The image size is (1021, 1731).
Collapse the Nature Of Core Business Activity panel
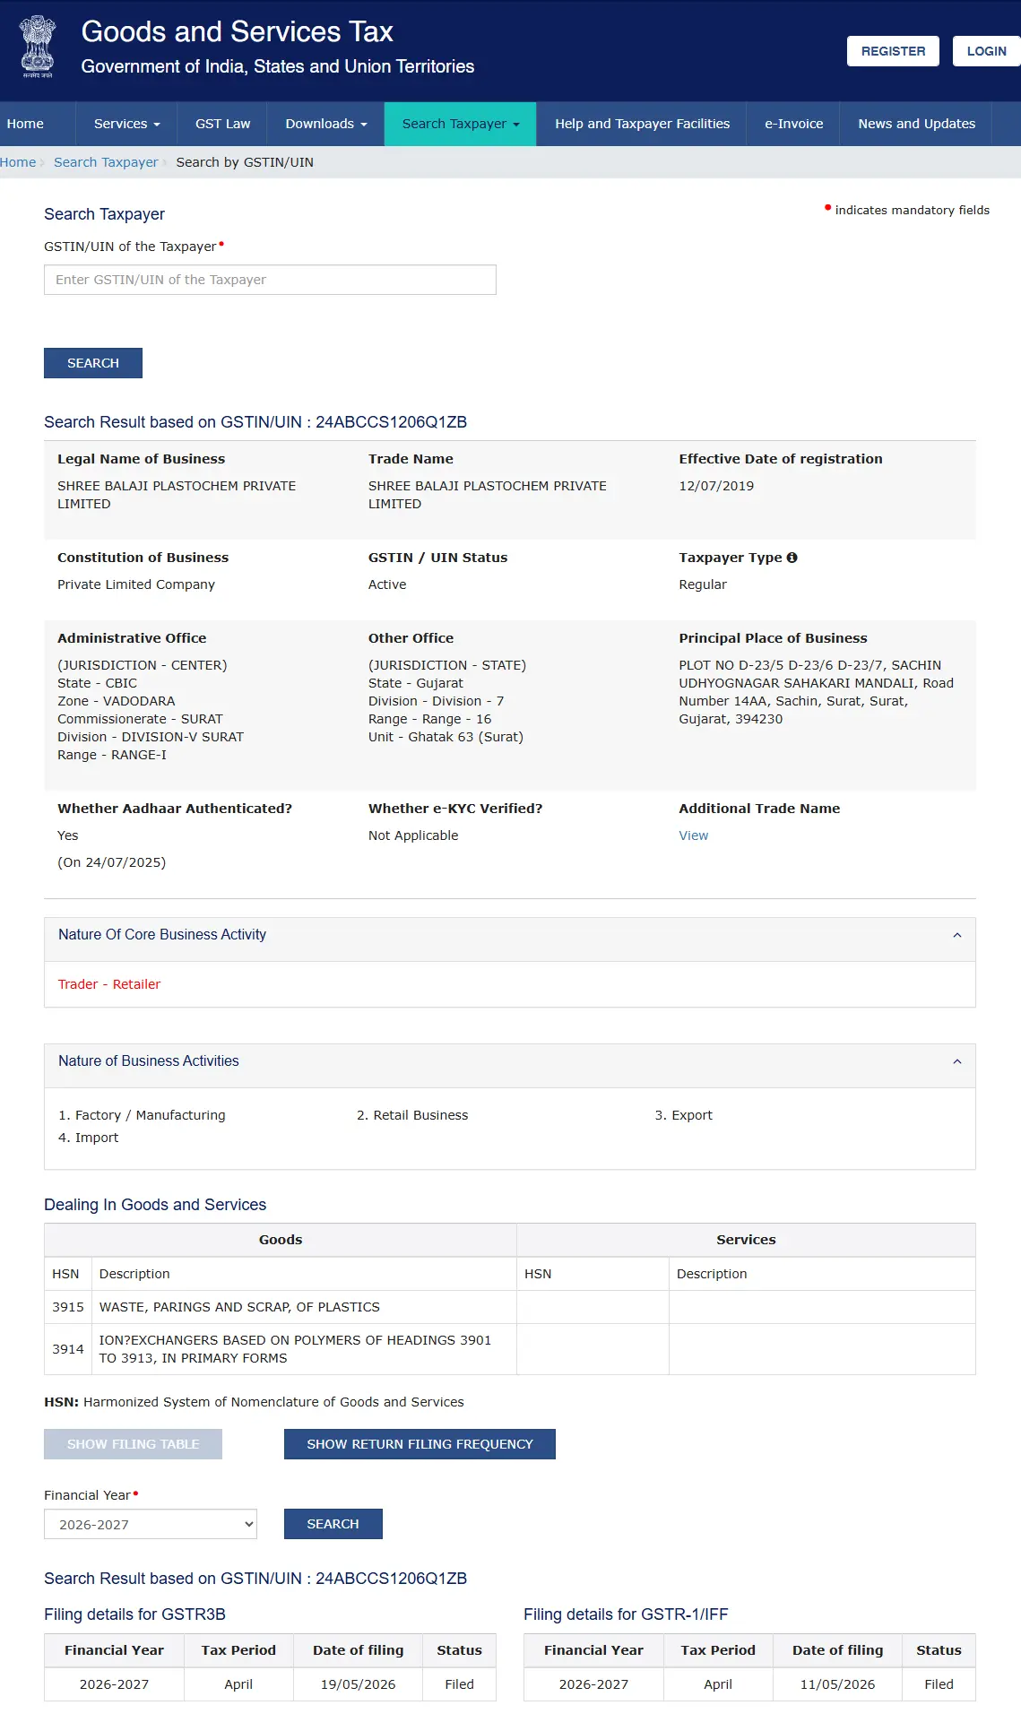[x=956, y=935]
